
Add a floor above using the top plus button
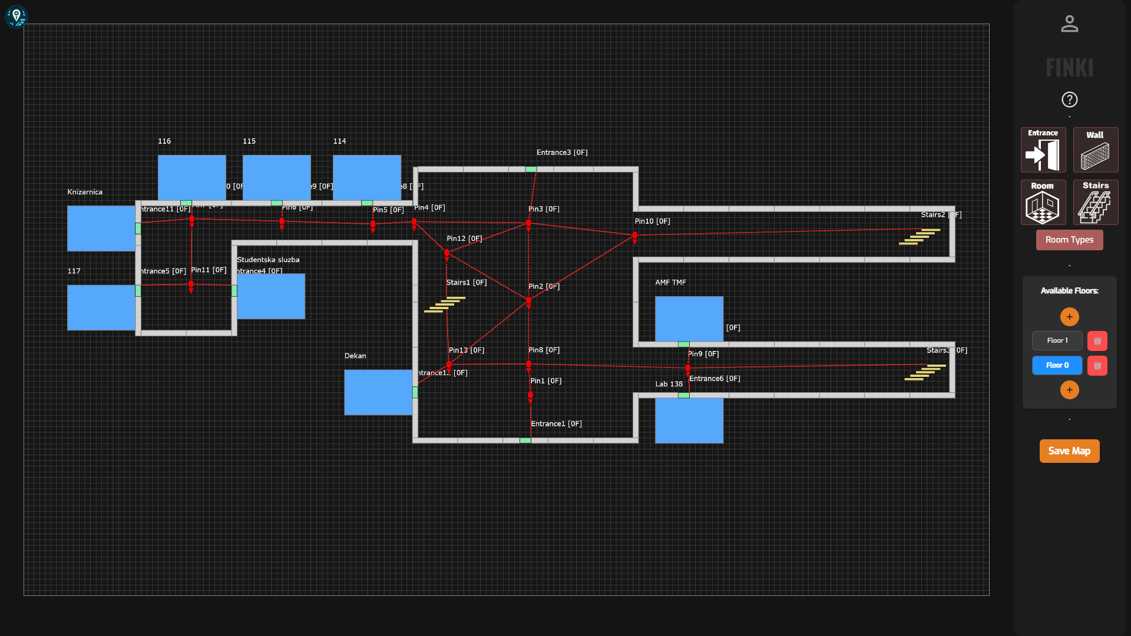[1069, 317]
